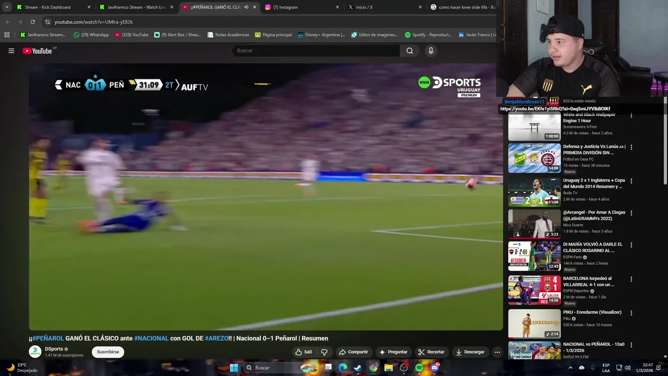
Task: Click the YouTube search input field
Action: [316, 51]
